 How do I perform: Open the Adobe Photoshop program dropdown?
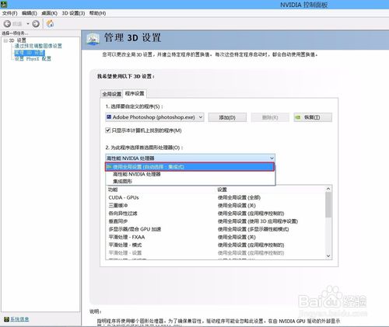[155, 117]
